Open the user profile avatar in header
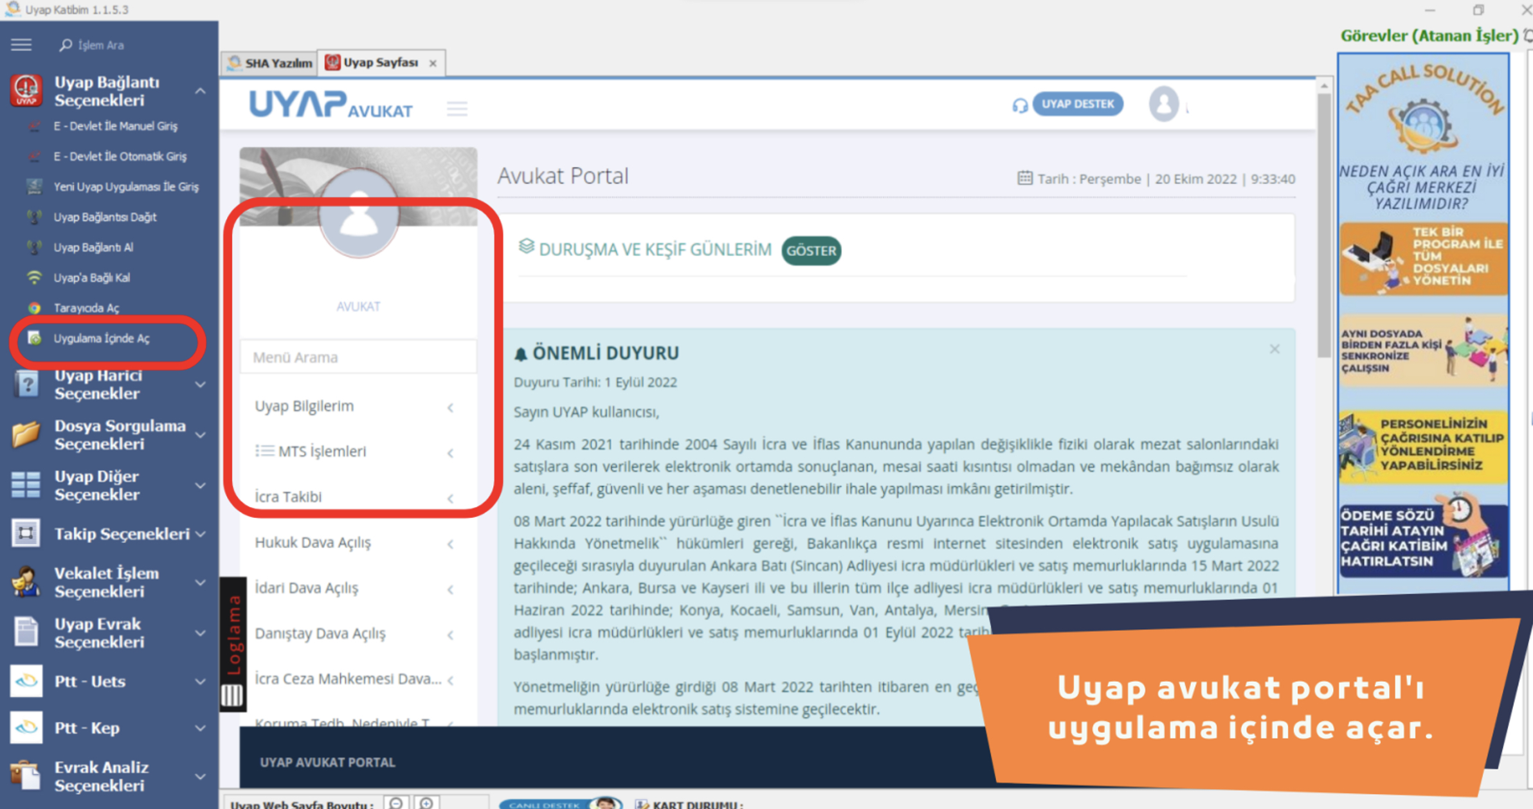Screen dimensions: 1533x809 1164,103
